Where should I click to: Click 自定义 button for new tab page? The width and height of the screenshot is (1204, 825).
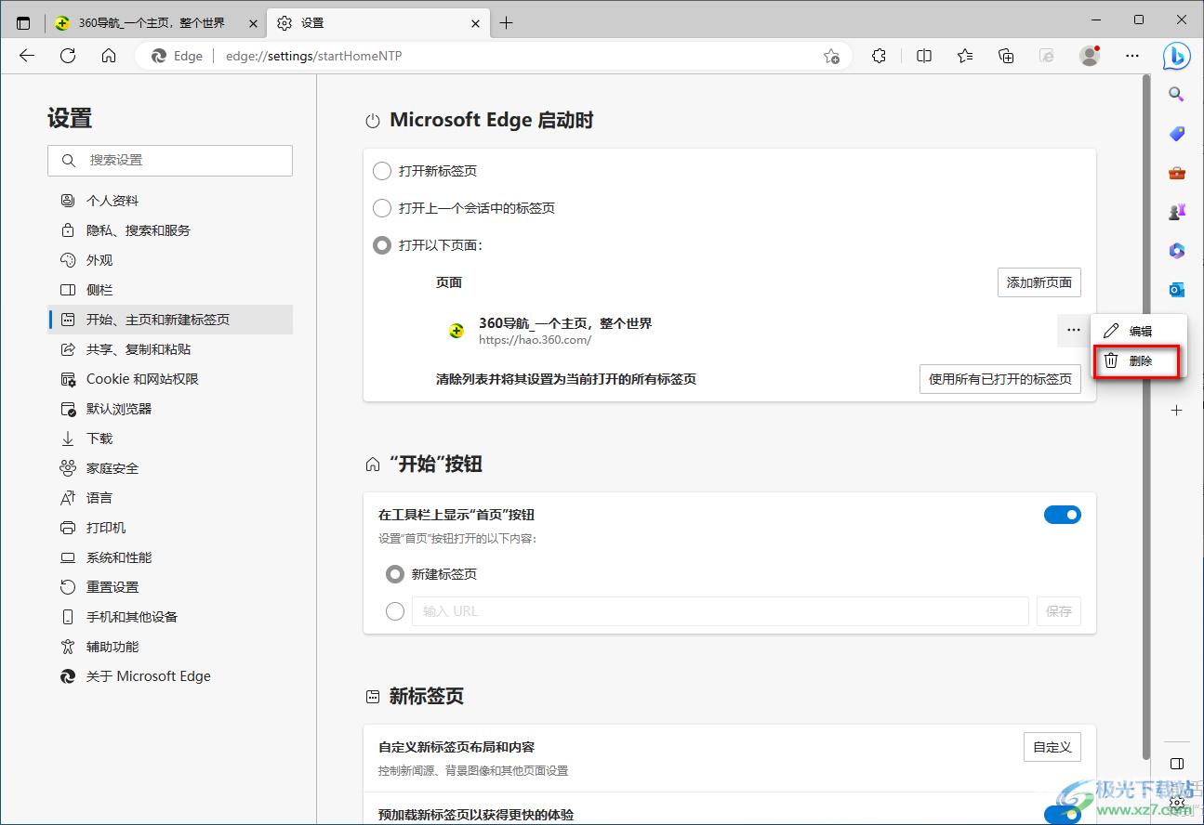click(x=1052, y=747)
